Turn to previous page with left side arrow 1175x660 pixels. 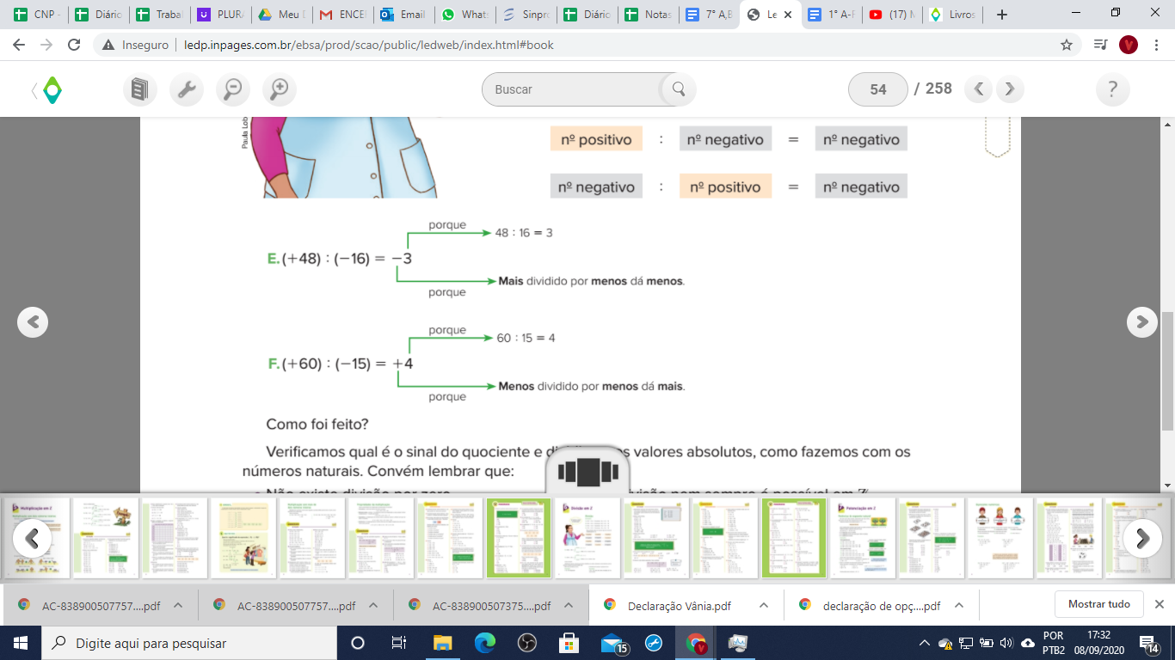click(x=33, y=321)
